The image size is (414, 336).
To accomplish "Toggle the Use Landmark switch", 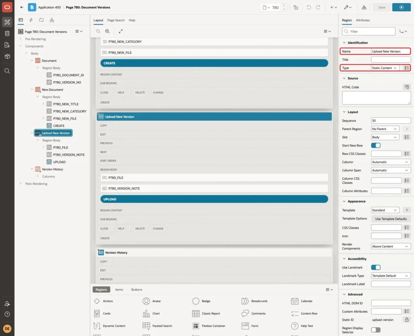I will tap(376, 267).
